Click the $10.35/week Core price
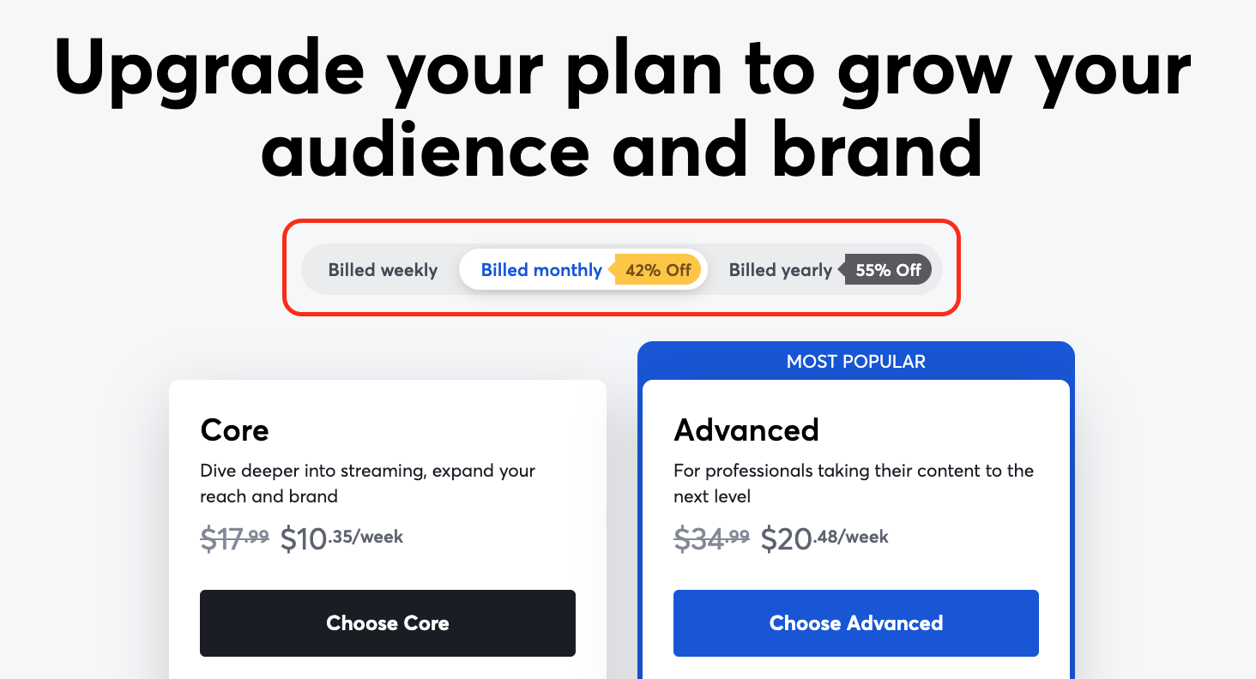 point(341,539)
